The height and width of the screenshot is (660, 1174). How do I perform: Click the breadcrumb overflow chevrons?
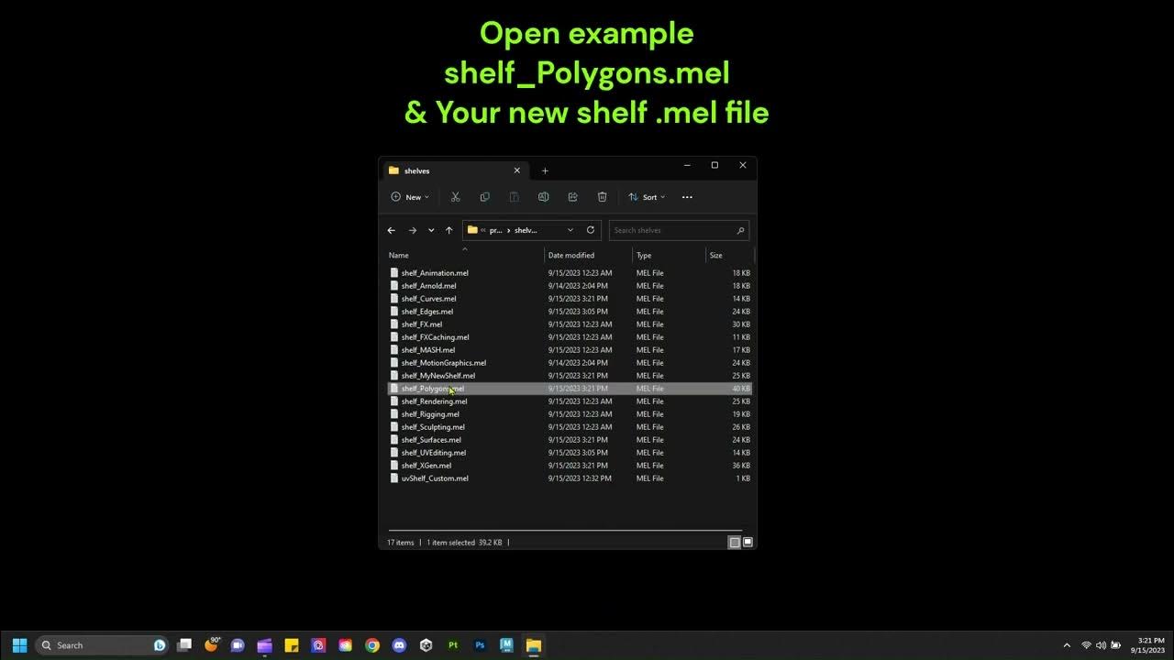click(483, 230)
